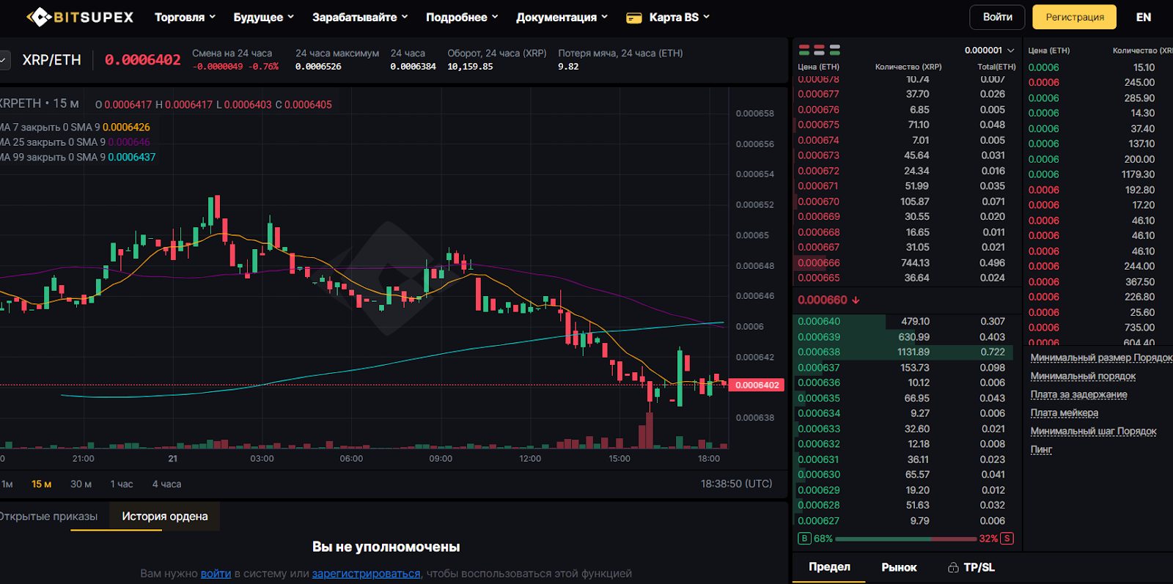Select the 4 часа chart interval
The height and width of the screenshot is (584, 1173).
(x=166, y=484)
